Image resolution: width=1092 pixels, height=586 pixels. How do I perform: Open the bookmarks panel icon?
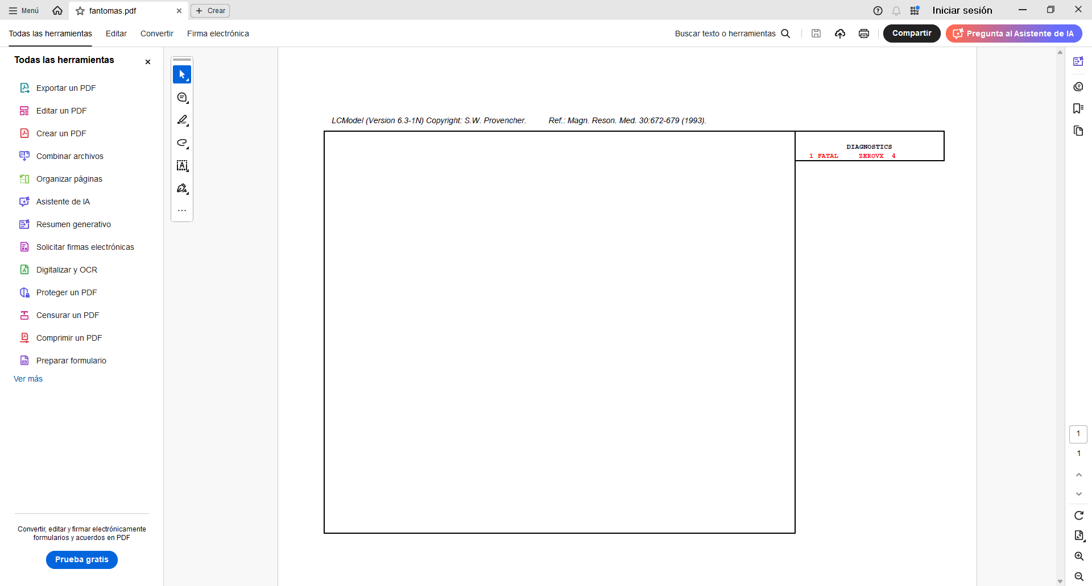tap(1078, 108)
